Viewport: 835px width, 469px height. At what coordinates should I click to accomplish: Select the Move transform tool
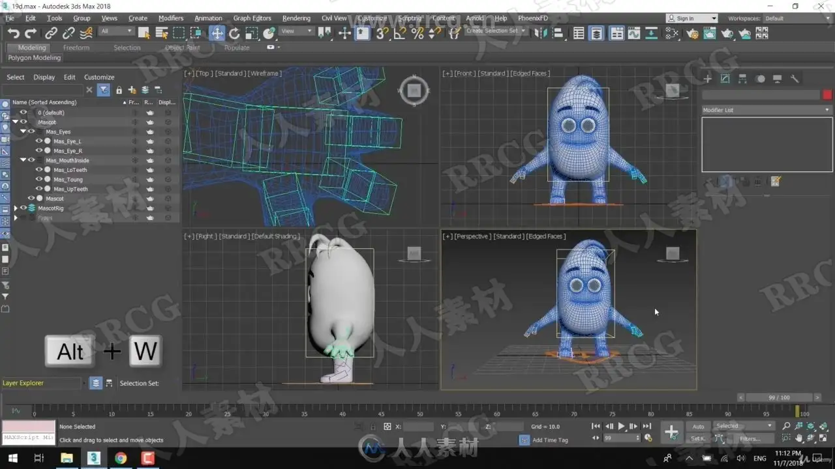[217, 33]
